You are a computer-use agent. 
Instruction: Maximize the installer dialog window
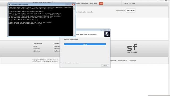pyautogui.click(x=105, y=30)
